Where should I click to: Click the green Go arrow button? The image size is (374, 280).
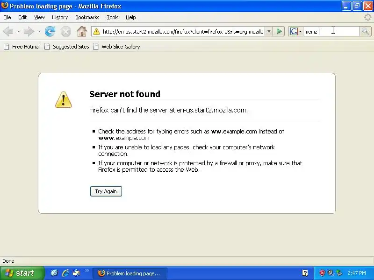[279, 31]
